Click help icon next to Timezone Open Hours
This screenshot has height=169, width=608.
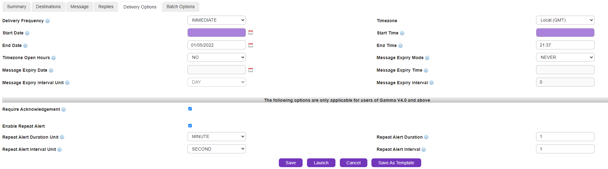pyautogui.click(x=54, y=58)
